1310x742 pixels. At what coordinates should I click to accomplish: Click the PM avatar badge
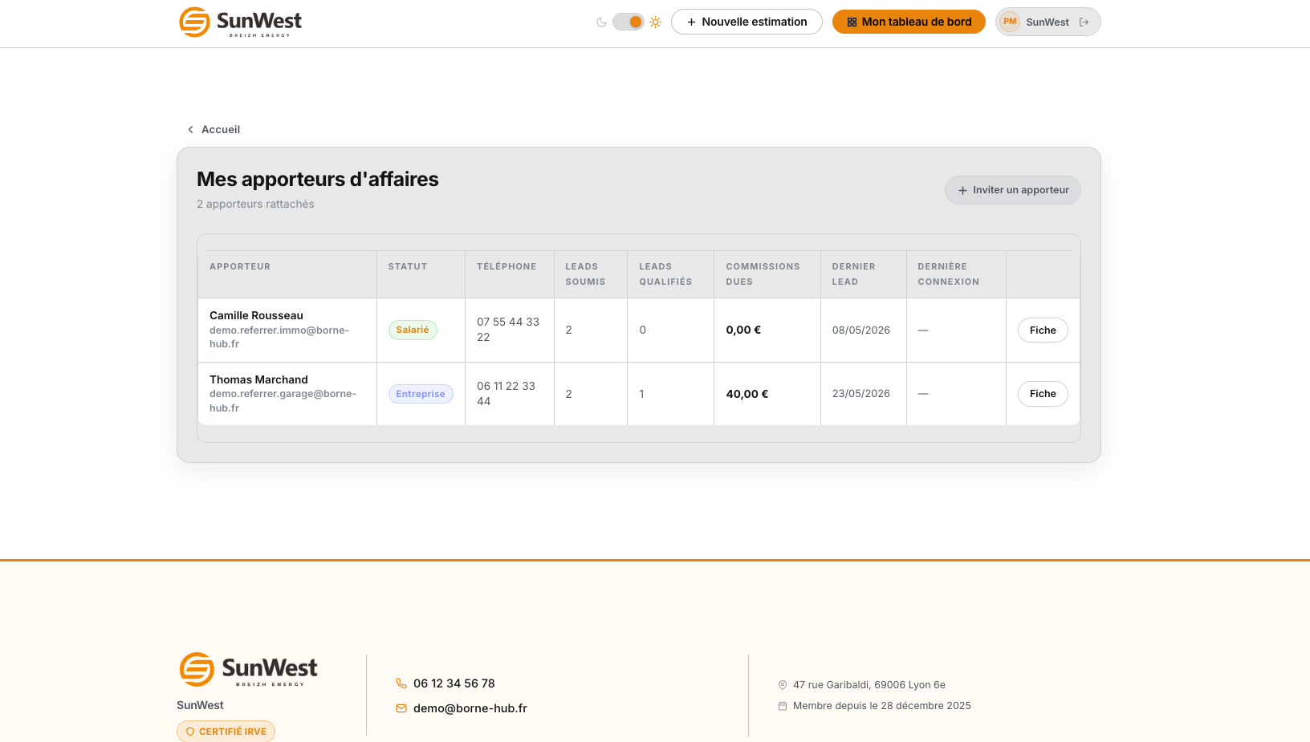click(1010, 22)
